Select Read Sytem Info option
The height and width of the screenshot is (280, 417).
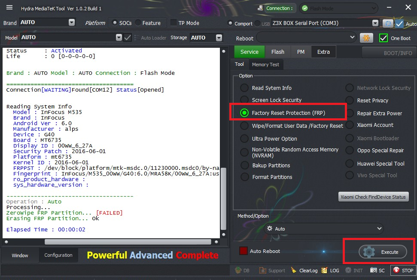244,88
